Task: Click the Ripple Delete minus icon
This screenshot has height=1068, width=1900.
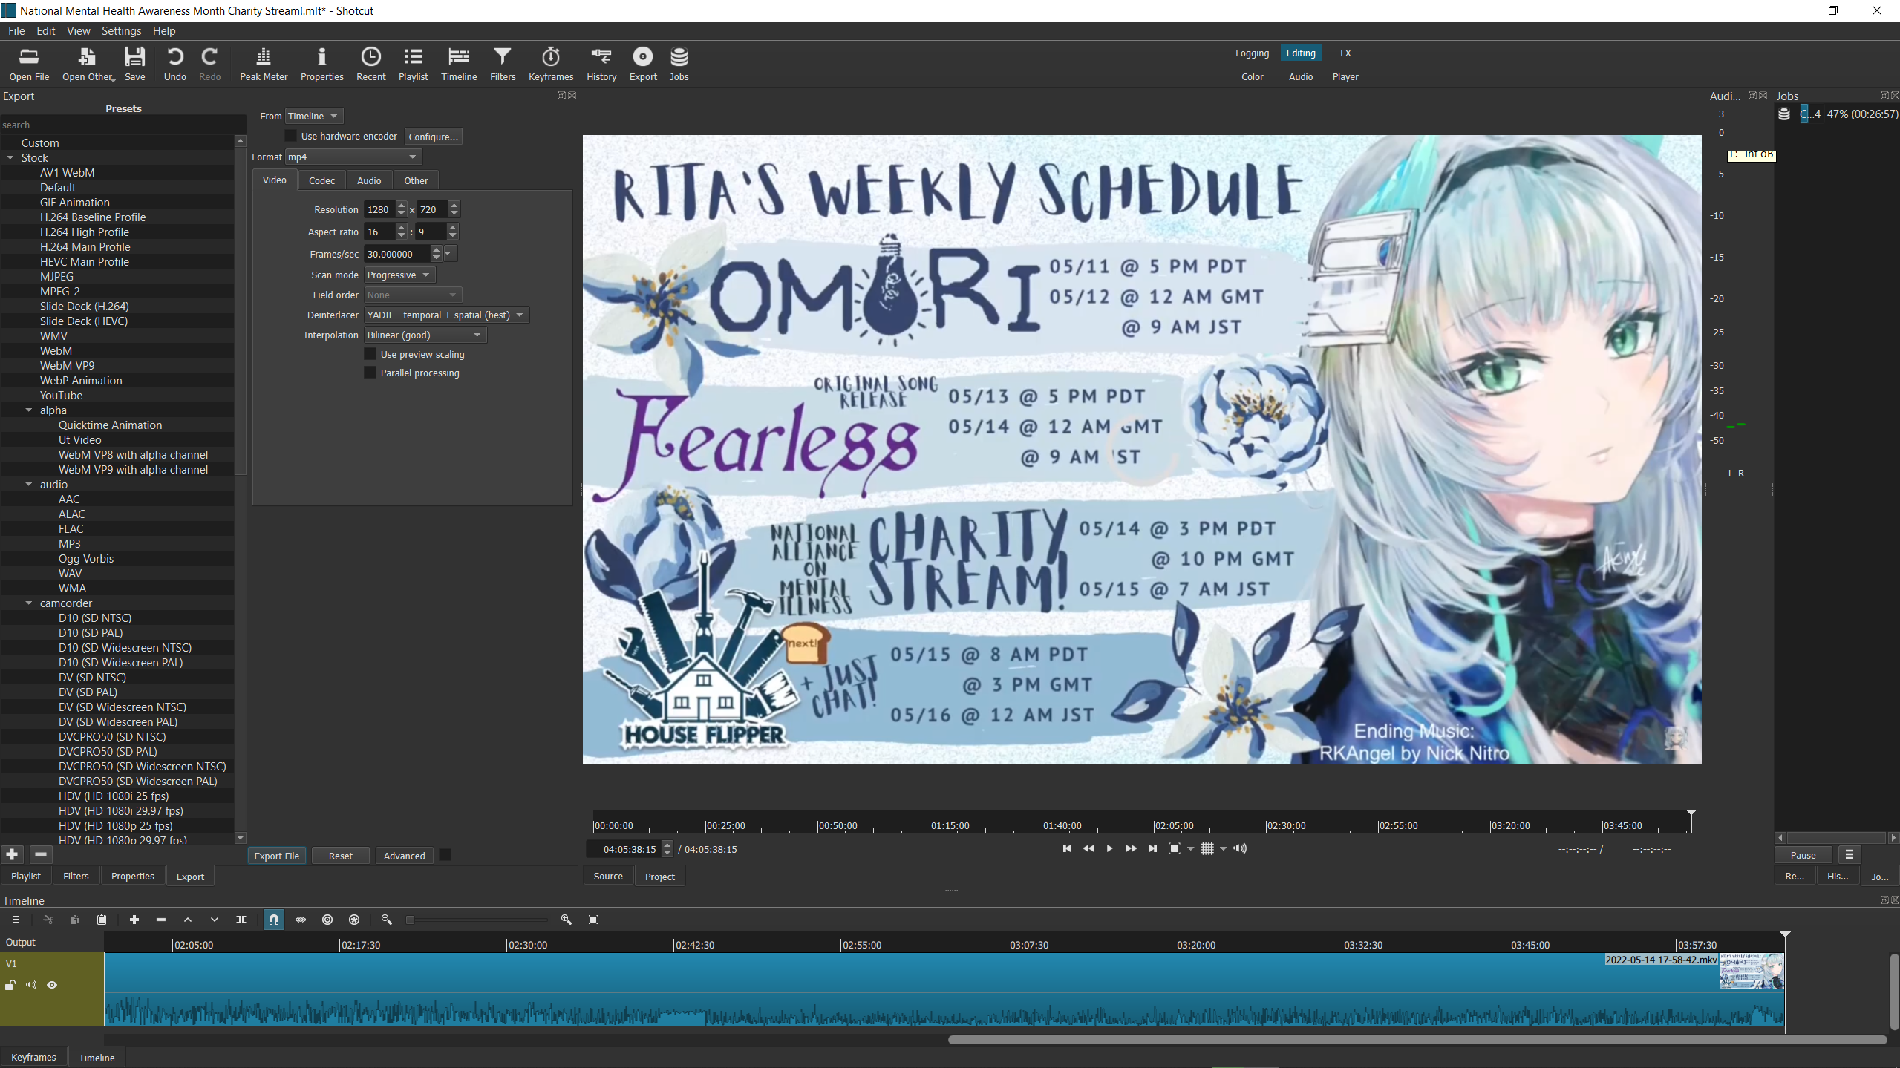Action: [161, 920]
